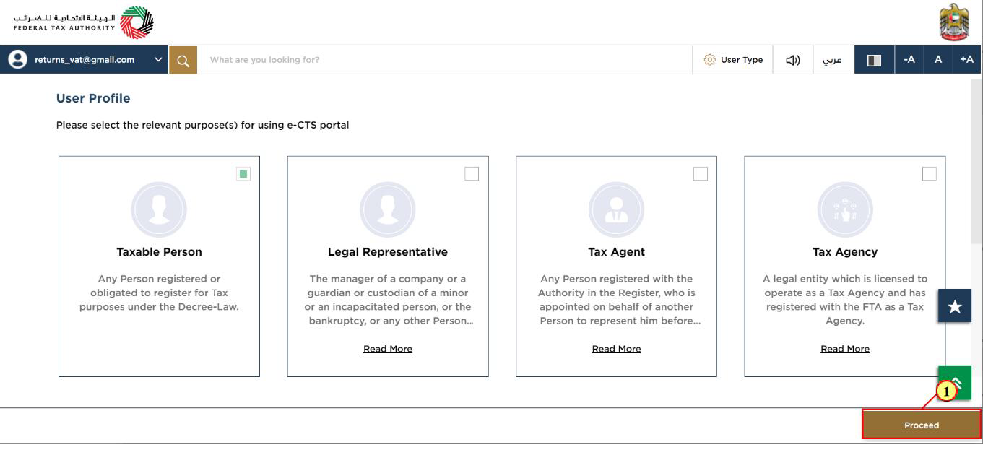Click the UAE national emblem icon
983x468 pixels.
tap(953, 22)
